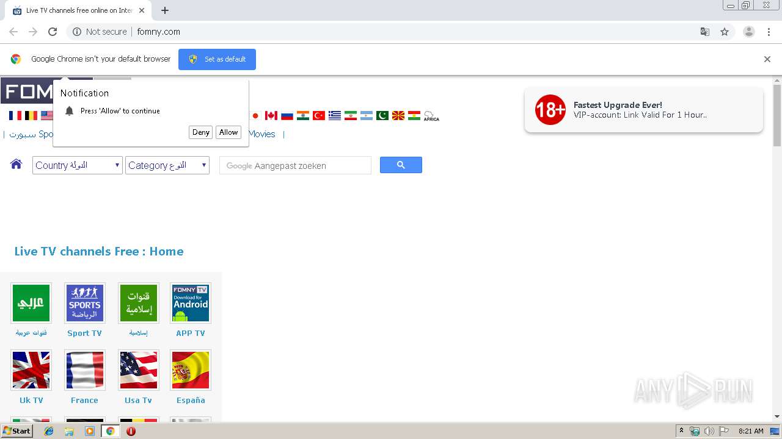Viewport: 782px width, 439px height.
Task: Select the Iran flag icon
Action: coord(351,115)
